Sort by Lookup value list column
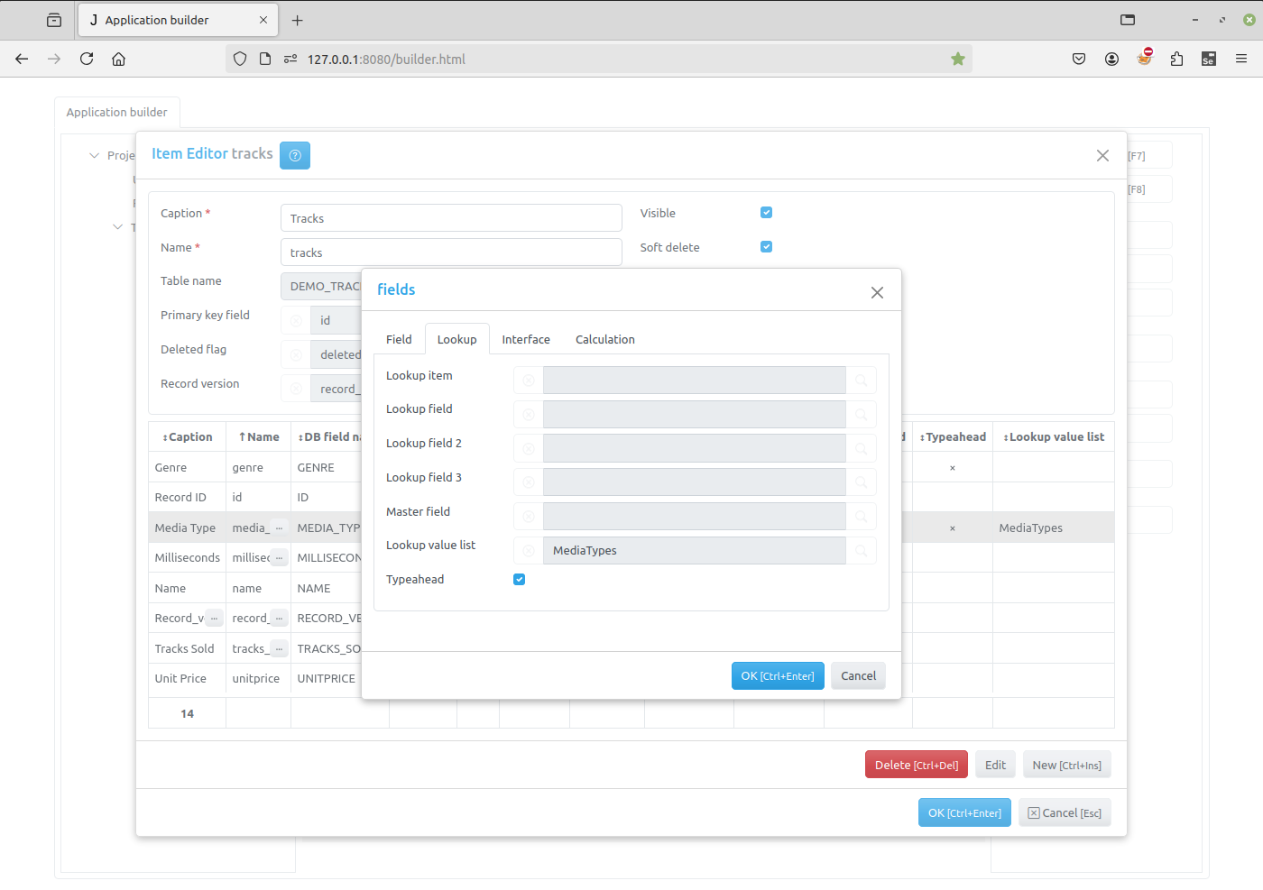 pos(1054,437)
